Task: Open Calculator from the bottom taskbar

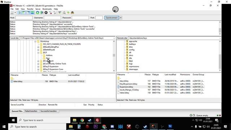Action: (79, 127)
